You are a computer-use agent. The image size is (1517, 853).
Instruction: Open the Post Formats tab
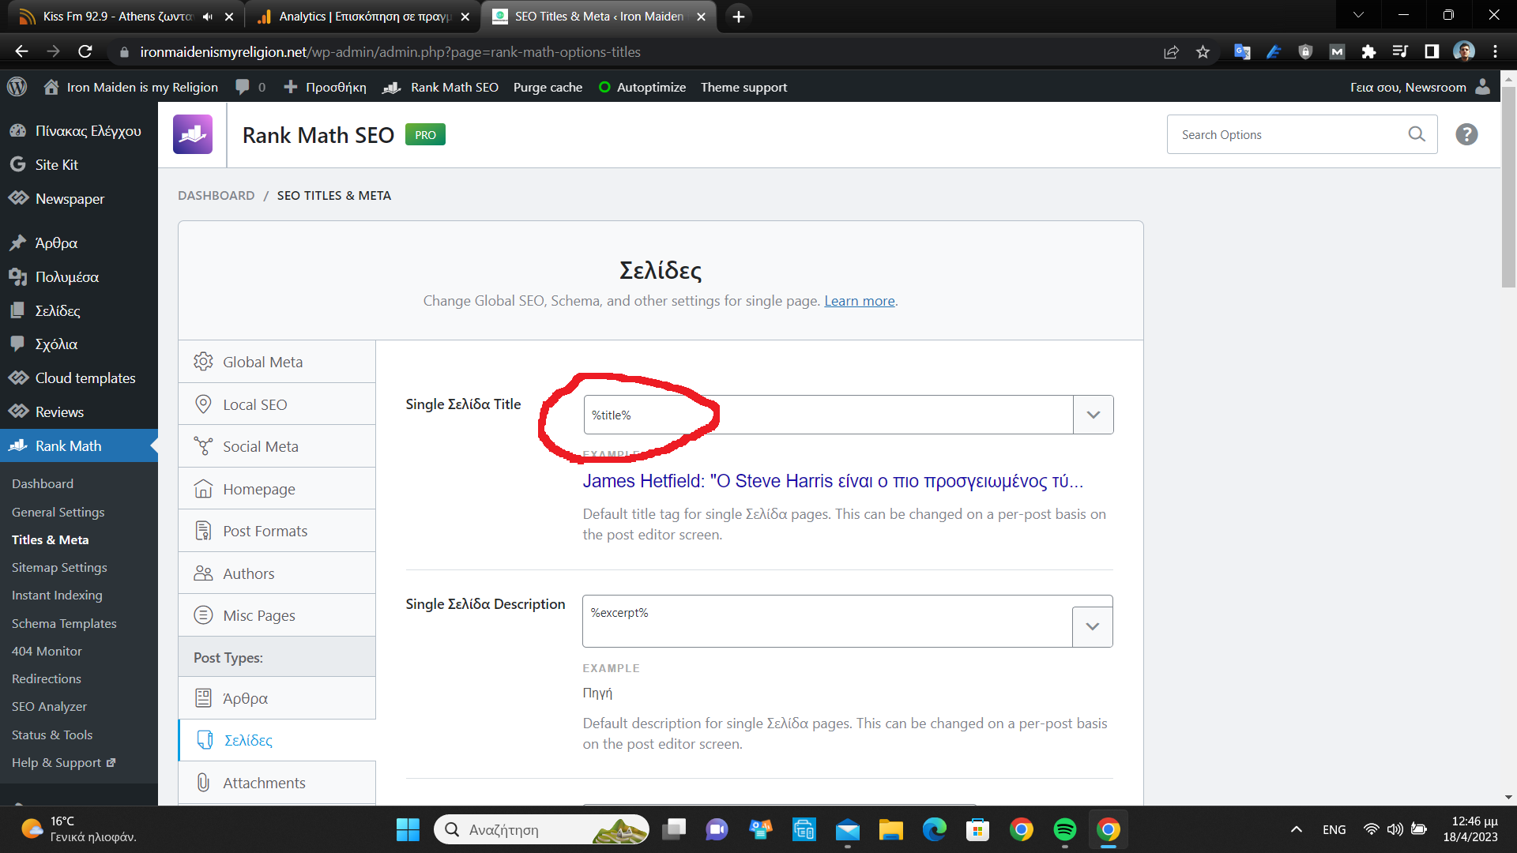(x=277, y=531)
